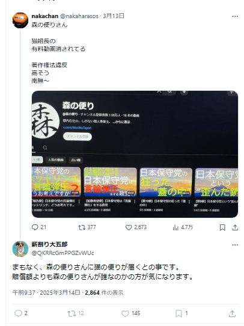Open the 森の便り channel screenshot image
Image resolution: width=244 pixels, height=326 pixels.
pyautogui.click(x=135, y=154)
